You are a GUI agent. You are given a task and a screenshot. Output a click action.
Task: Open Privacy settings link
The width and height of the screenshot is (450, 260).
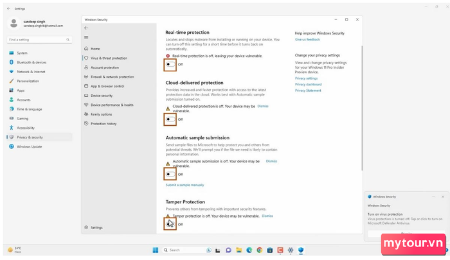coord(306,78)
